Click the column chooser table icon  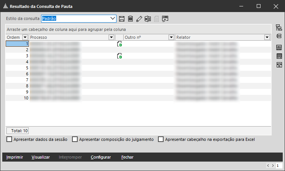pos(279,47)
